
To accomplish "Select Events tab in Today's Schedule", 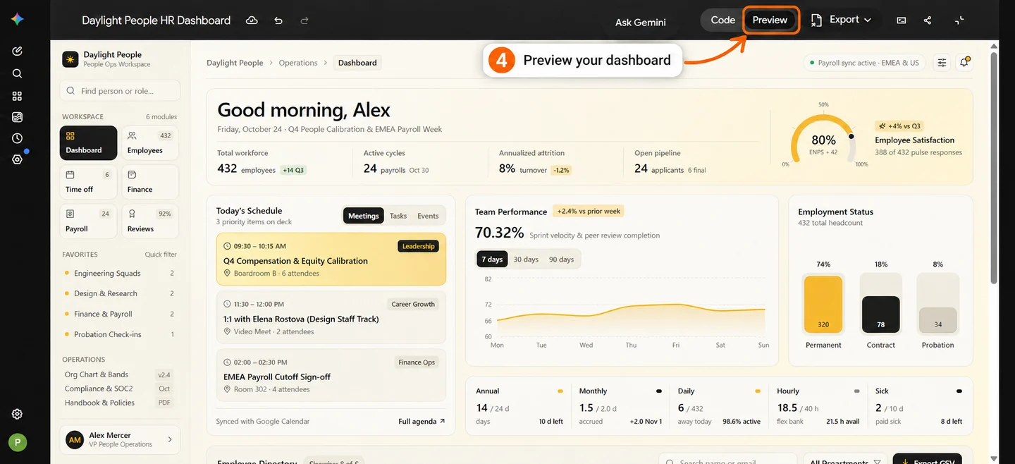I will (x=428, y=216).
